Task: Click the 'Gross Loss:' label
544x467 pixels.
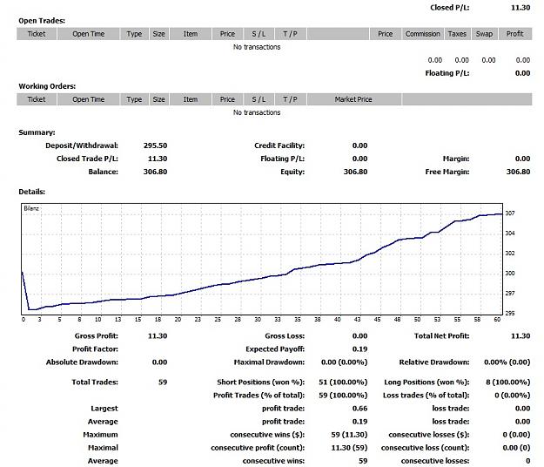Action: pyautogui.click(x=285, y=336)
